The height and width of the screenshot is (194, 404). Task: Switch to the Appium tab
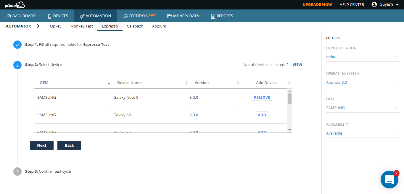coord(159,26)
